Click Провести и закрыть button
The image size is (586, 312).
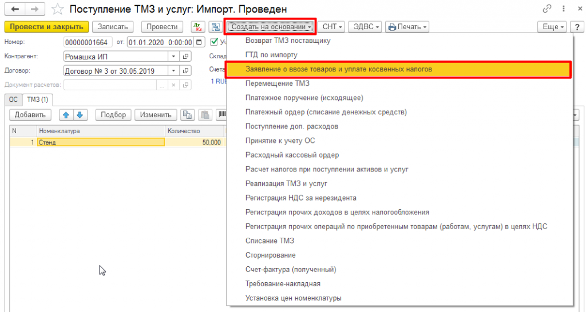click(x=47, y=27)
